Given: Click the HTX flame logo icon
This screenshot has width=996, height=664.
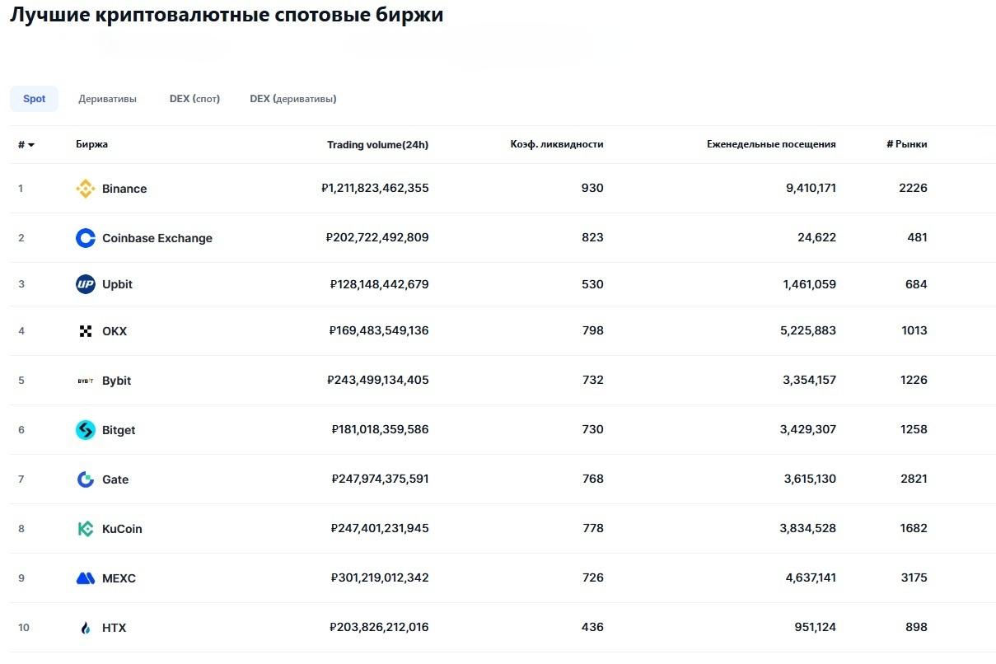Looking at the screenshot, I should point(85,628).
